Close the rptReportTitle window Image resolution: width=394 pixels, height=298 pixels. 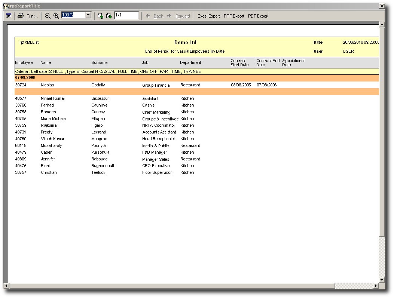(x=382, y=6)
